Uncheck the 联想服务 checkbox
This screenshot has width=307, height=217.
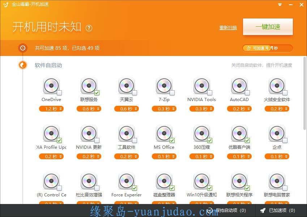[97, 93]
